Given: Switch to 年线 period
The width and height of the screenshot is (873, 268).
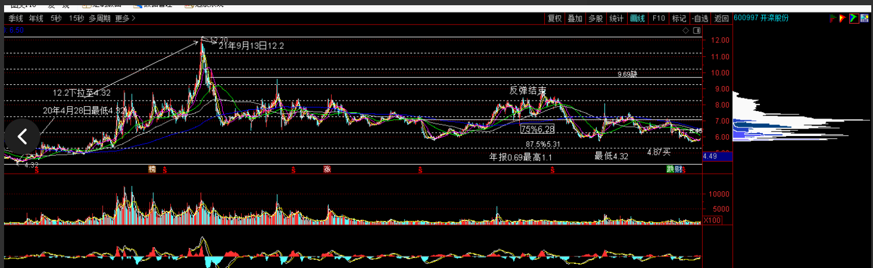Looking at the screenshot, I should point(36,18).
